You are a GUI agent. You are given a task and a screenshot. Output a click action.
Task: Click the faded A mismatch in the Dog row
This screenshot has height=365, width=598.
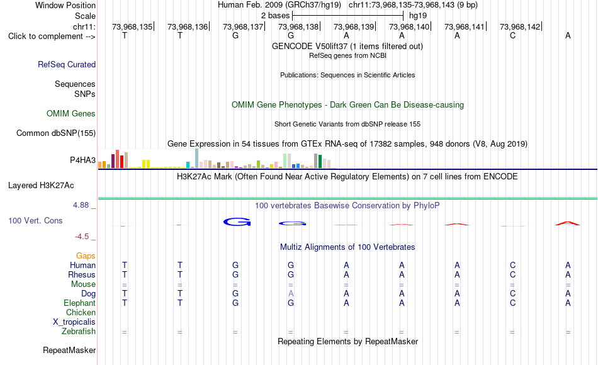(291, 294)
